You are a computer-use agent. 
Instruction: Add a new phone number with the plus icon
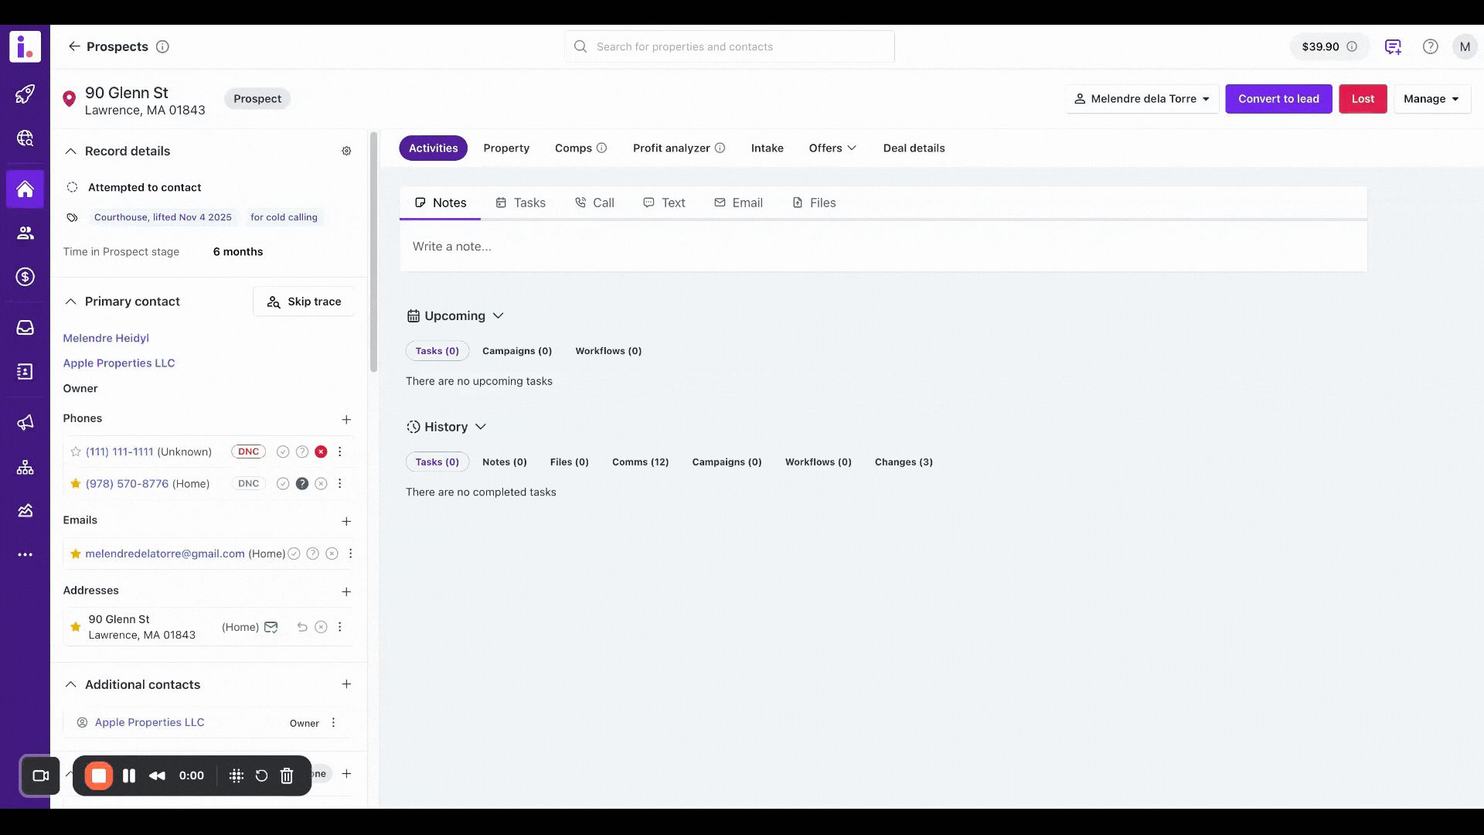pyautogui.click(x=346, y=420)
